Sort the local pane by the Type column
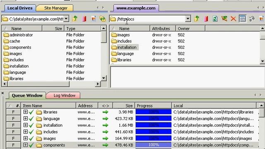Screen dimensions: 265x149 [x=82, y=29]
